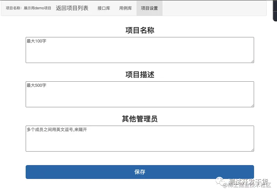
Task: Click the 项目描述 section heading
Action: point(140,75)
